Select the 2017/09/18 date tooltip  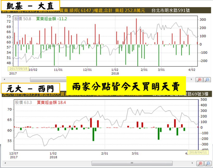click(x=18, y=69)
